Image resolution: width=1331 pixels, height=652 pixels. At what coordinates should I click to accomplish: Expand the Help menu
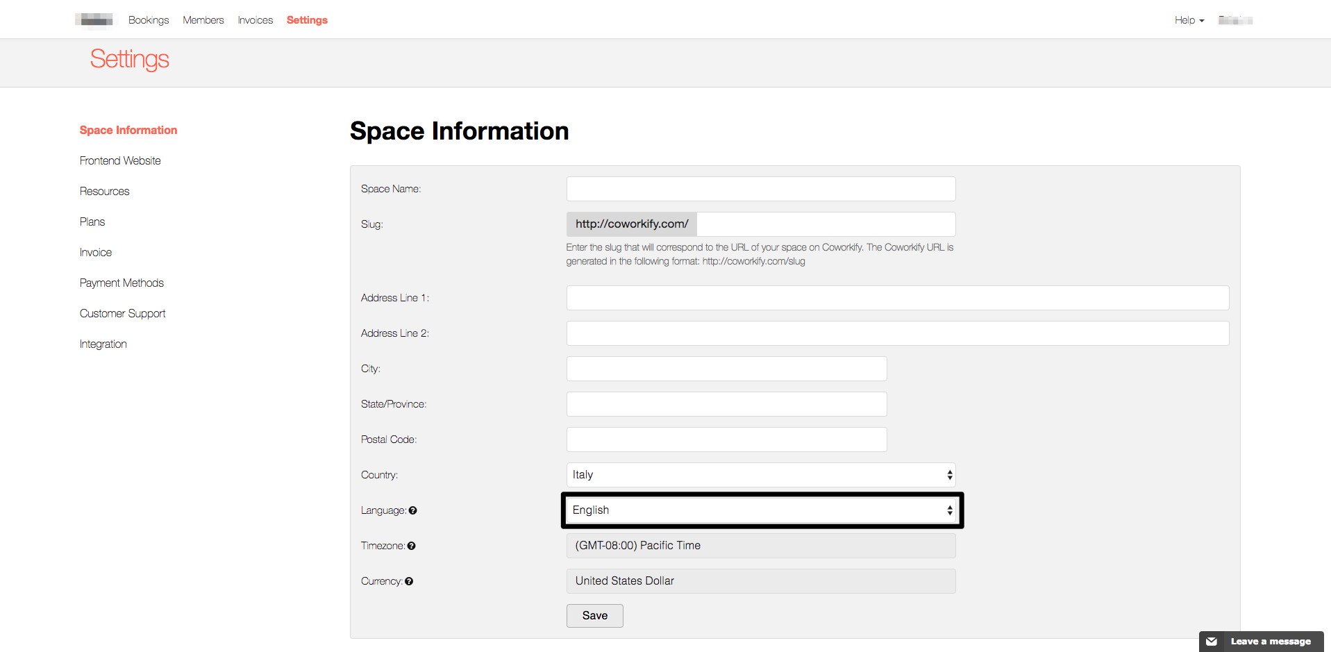click(x=1189, y=20)
